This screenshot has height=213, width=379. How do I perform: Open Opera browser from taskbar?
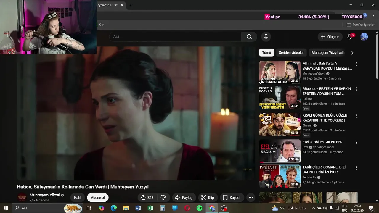point(187,208)
